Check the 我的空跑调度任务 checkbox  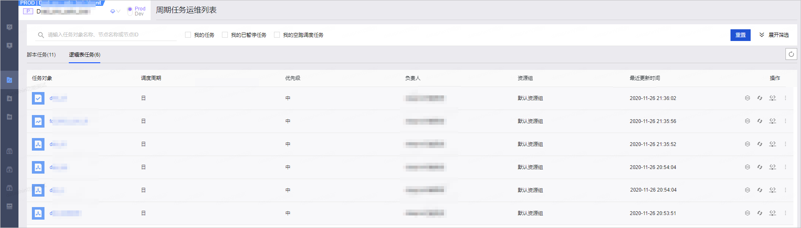(x=277, y=35)
